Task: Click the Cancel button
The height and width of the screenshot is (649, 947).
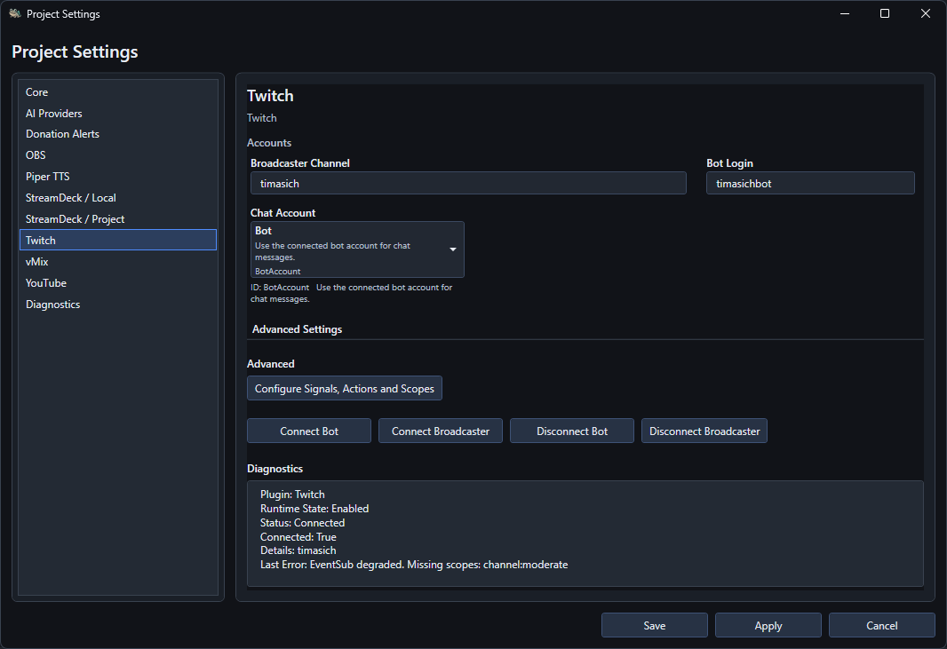Action: click(882, 625)
